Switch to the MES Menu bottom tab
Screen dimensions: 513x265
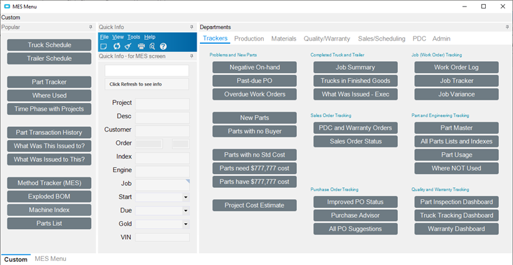click(51, 259)
